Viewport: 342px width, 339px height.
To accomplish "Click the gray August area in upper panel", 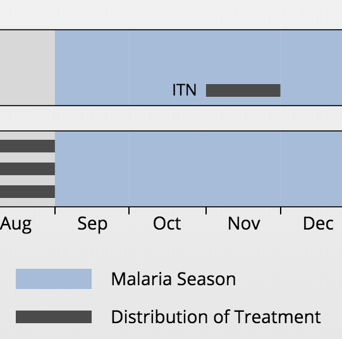I will click(x=27, y=68).
